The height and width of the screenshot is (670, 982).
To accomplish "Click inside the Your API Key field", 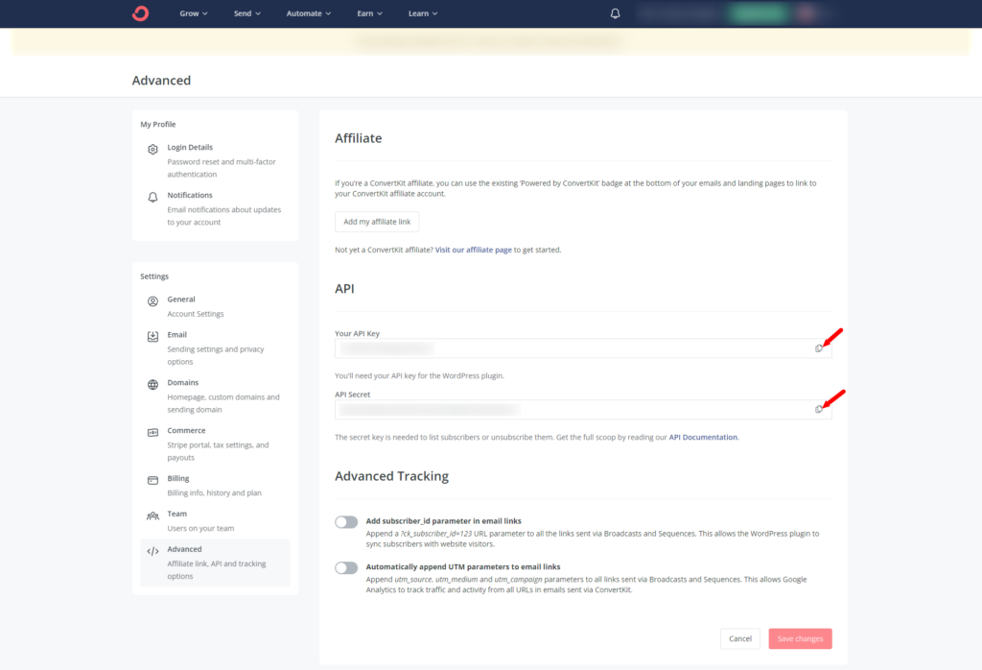I will point(583,348).
